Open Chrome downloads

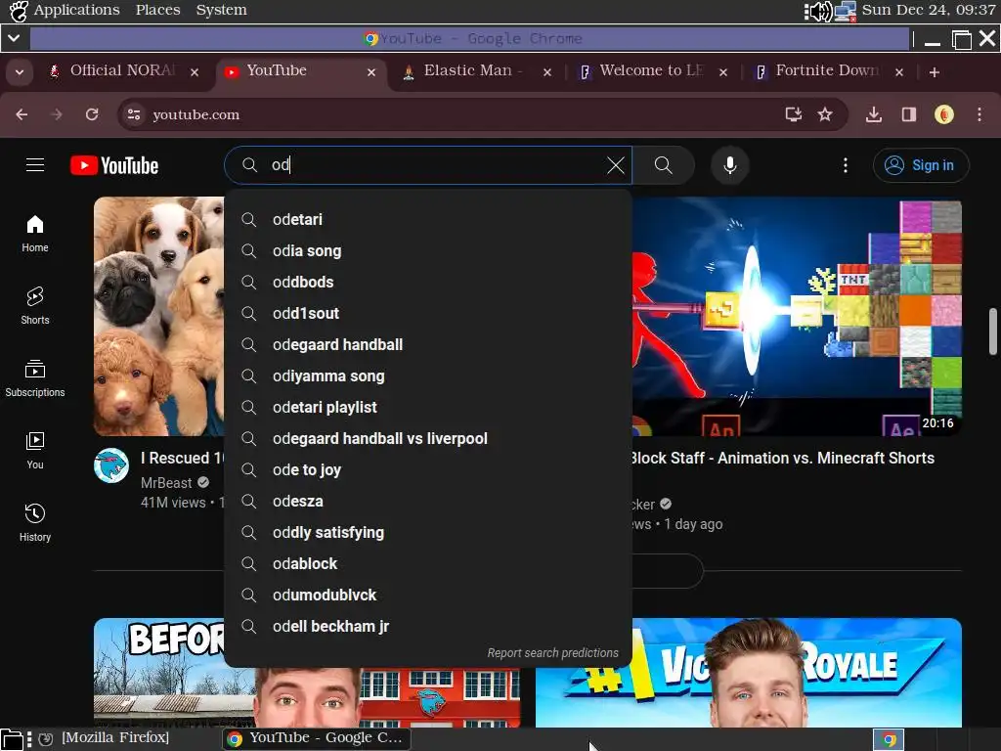(873, 114)
